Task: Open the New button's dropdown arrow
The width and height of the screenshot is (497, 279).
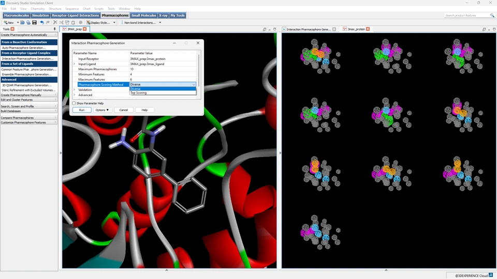Action: [18, 22]
